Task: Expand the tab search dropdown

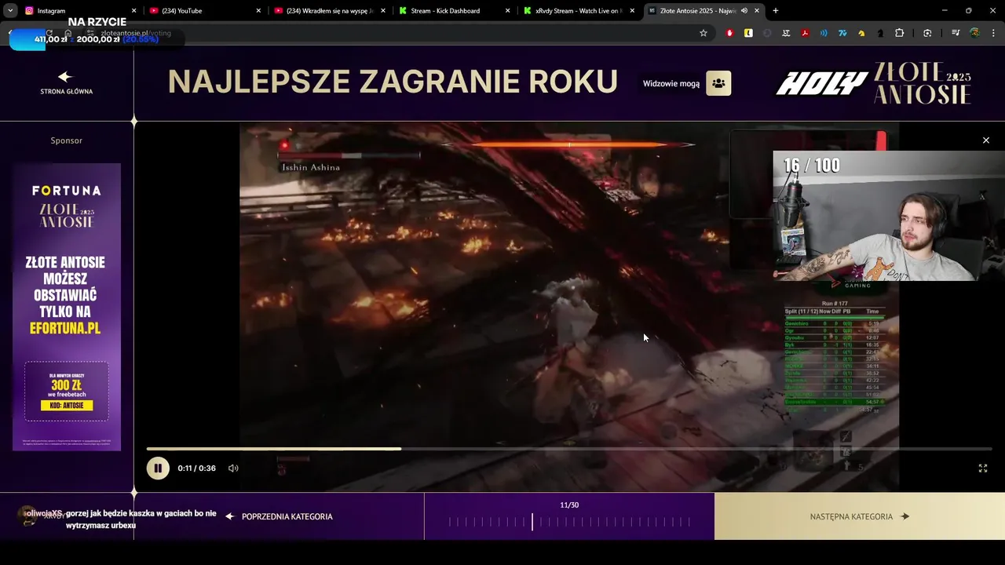Action: [10, 11]
